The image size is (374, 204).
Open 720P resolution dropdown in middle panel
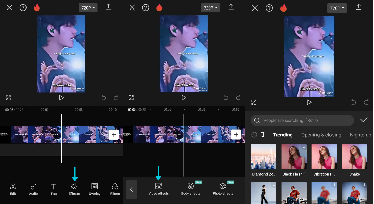[210, 8]
